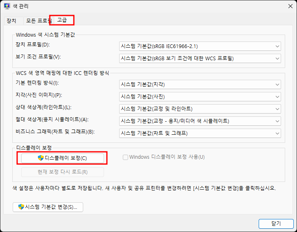Expand the 기본 렌더링 방식(I) combo box

[x=200, y=84]
